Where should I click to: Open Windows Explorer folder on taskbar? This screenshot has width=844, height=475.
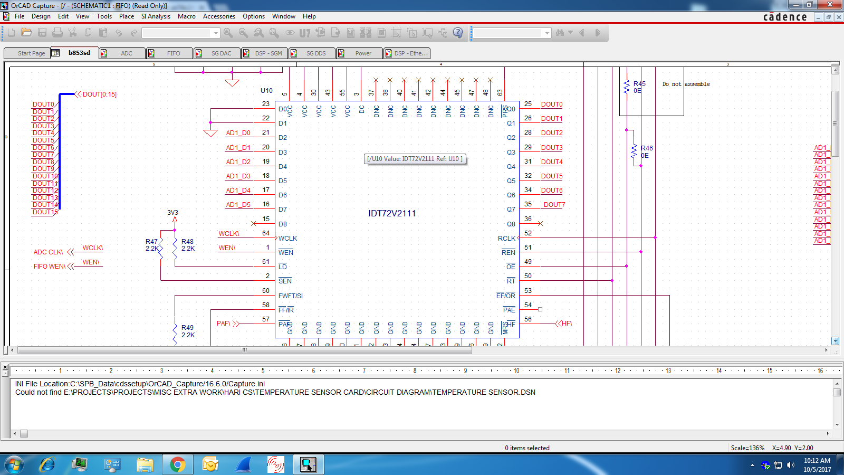[145, 465]
